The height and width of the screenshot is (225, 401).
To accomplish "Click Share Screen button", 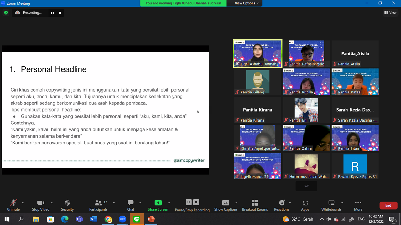I will pyautogui.click(x=158, y=205).
